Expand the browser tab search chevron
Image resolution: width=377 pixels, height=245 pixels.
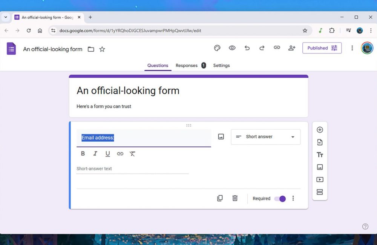point(6,17)
